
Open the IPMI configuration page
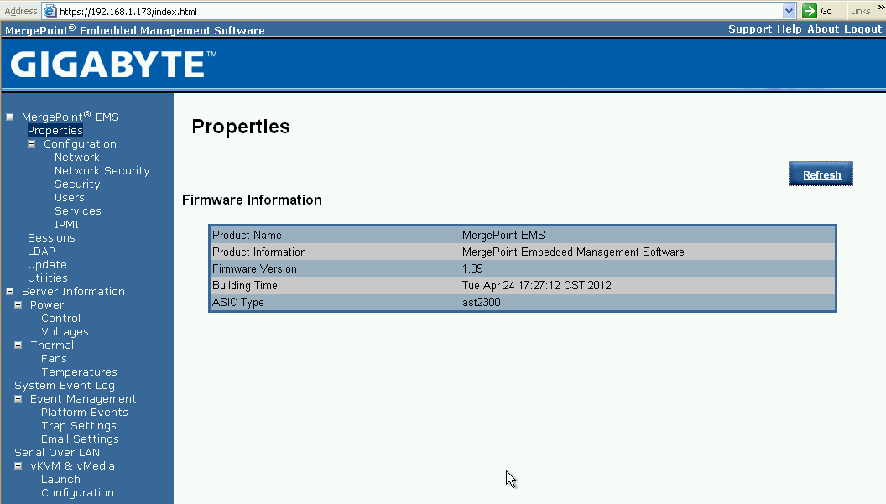pos(66,224)
